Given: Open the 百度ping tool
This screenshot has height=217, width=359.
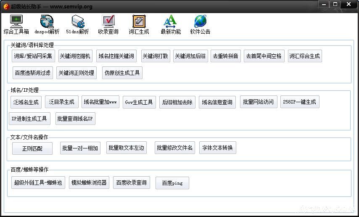Looking at the screenshot, I should [x=172, y=183].
